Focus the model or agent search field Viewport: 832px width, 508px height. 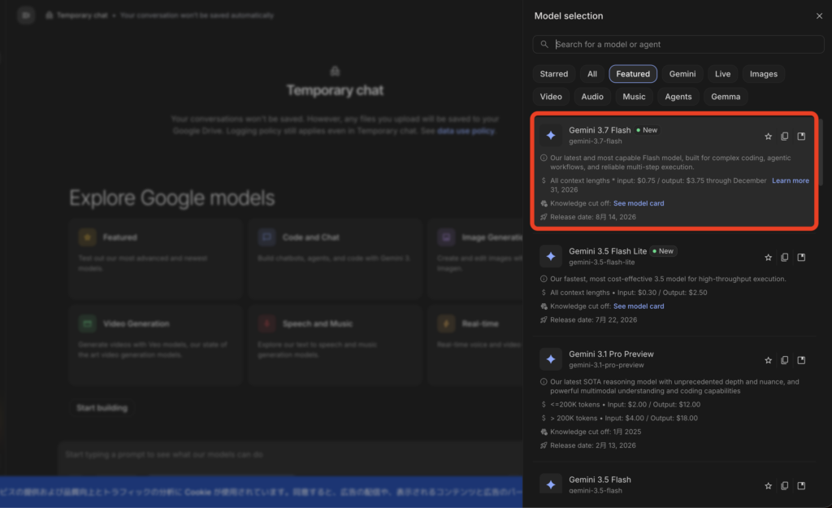(x=678, y=45)
